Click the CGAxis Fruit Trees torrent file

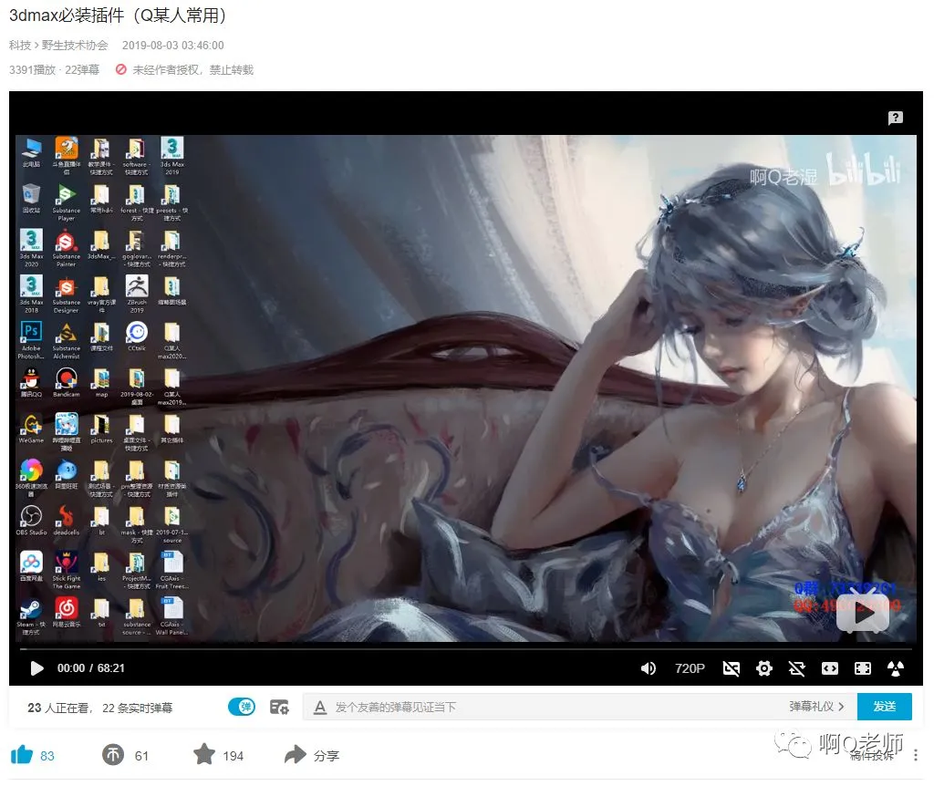[172, 570]
